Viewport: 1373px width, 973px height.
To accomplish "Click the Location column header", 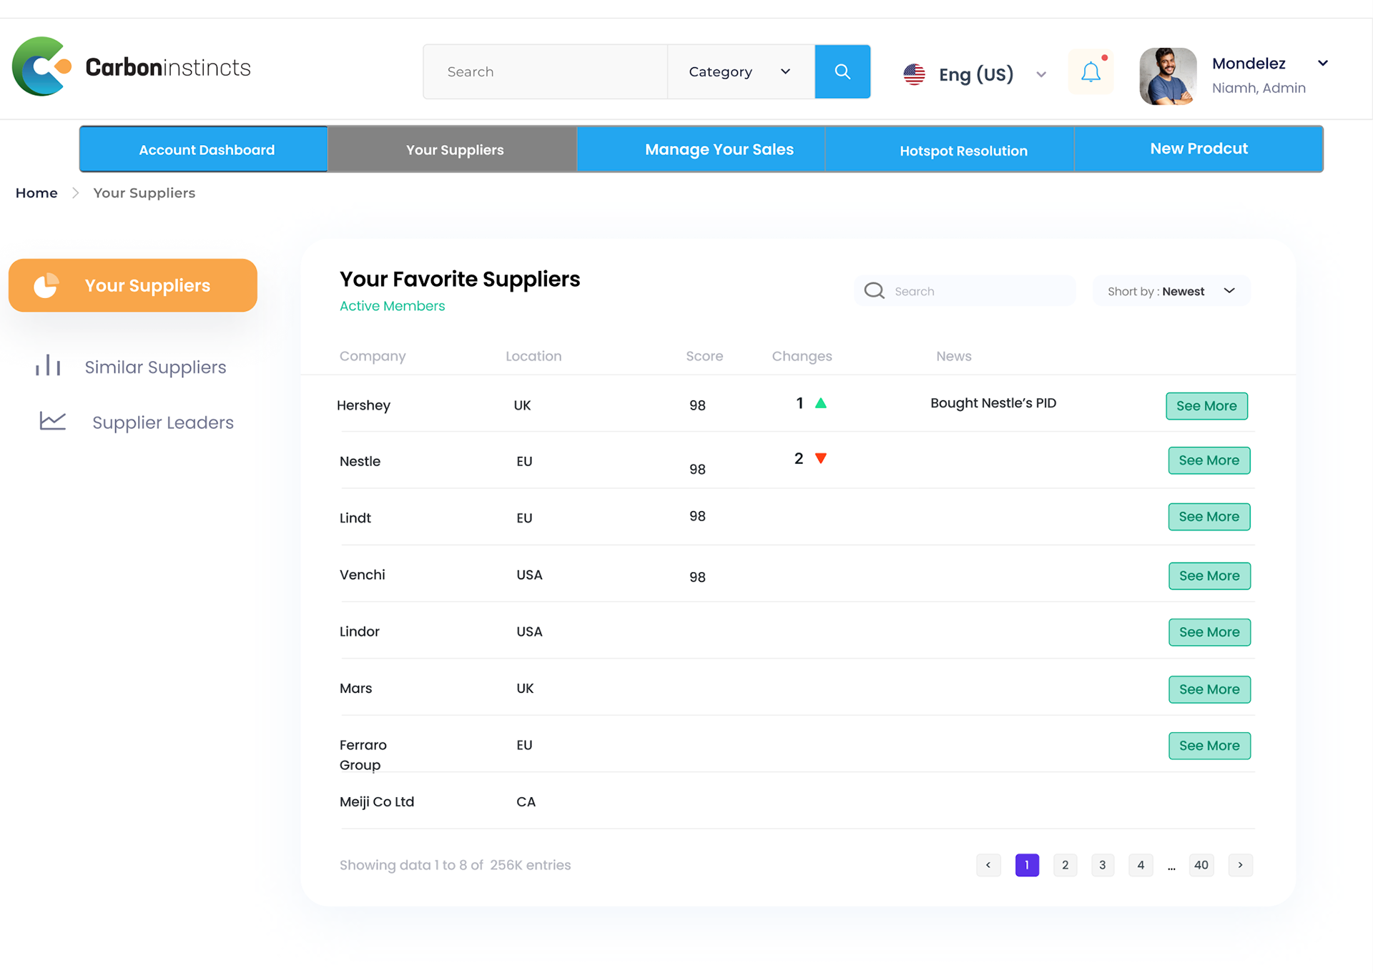I will click(533, 356).
